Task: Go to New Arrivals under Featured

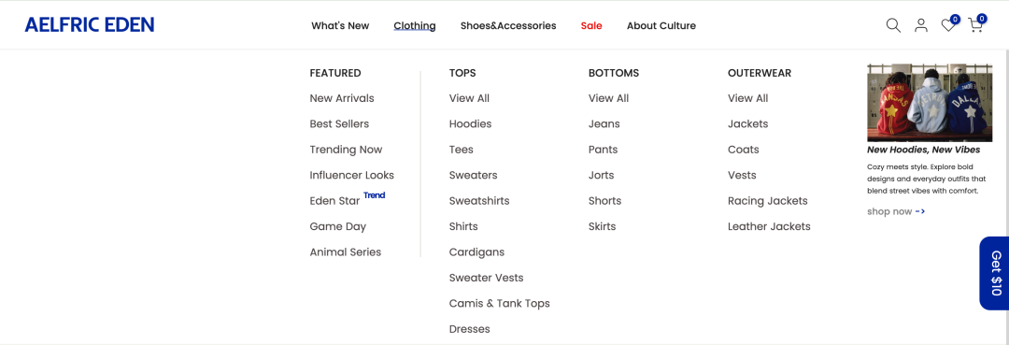Action: (342, 98)
